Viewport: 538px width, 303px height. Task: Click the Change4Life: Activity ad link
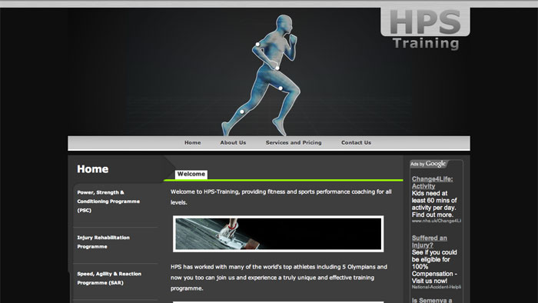pyautogui.click(x=432, y=182)
